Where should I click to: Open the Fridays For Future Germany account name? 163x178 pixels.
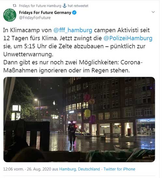click(x=45, y=12)
